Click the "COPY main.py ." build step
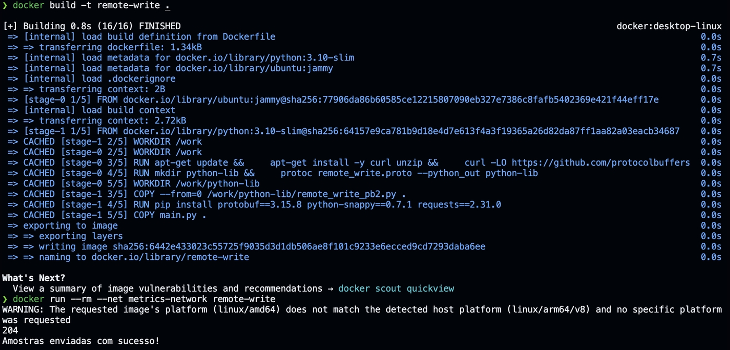The height and width of the screenshot is (350, 730). click(x=169, y=215)
